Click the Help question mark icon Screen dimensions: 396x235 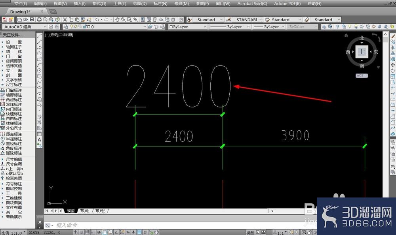181,20
